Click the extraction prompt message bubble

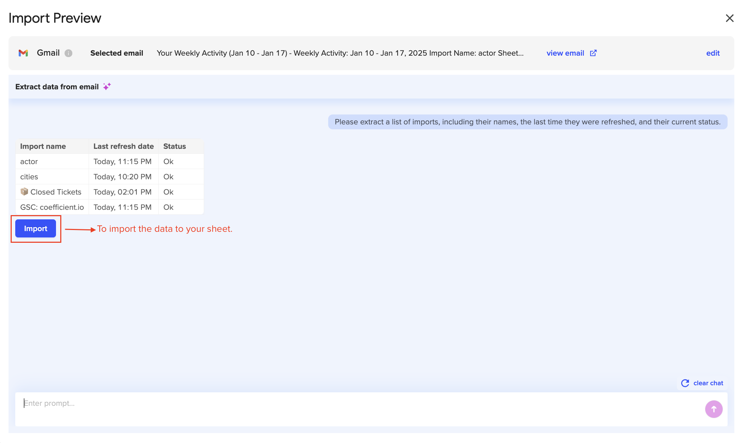527,122
